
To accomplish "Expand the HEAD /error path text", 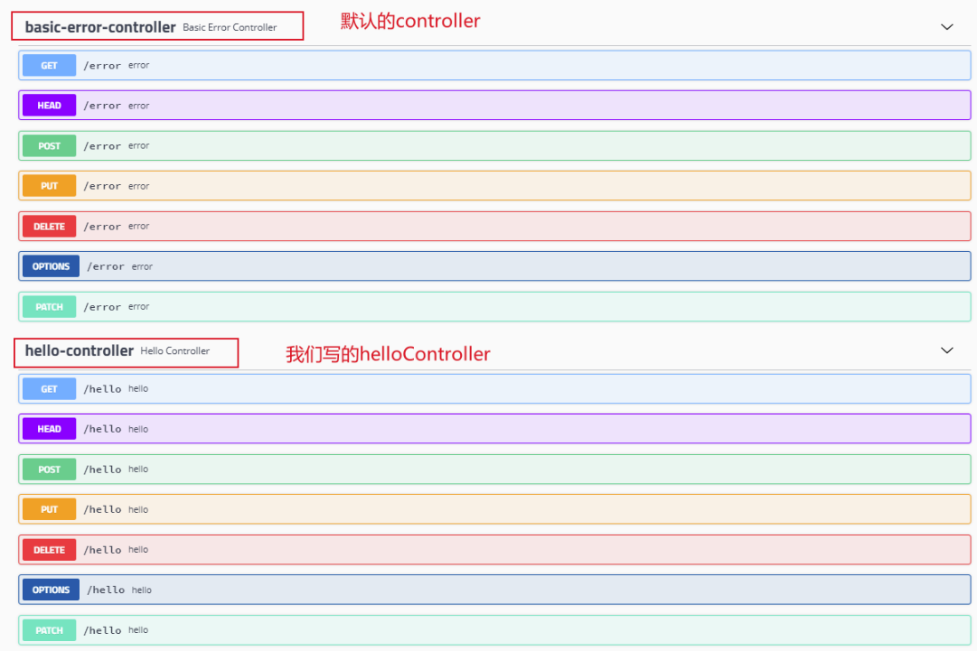I will click(x=102, y=106).
